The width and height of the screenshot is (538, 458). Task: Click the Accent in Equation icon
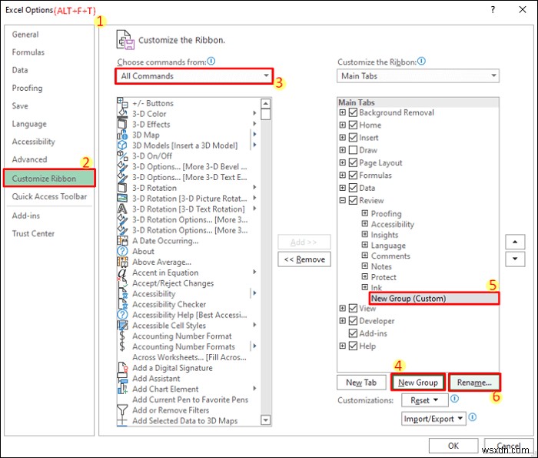pos(122,272)
